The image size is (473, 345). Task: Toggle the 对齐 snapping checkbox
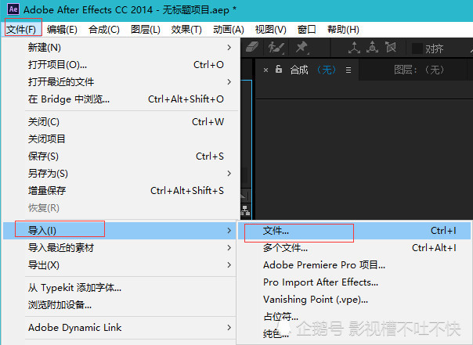point(417,49)
